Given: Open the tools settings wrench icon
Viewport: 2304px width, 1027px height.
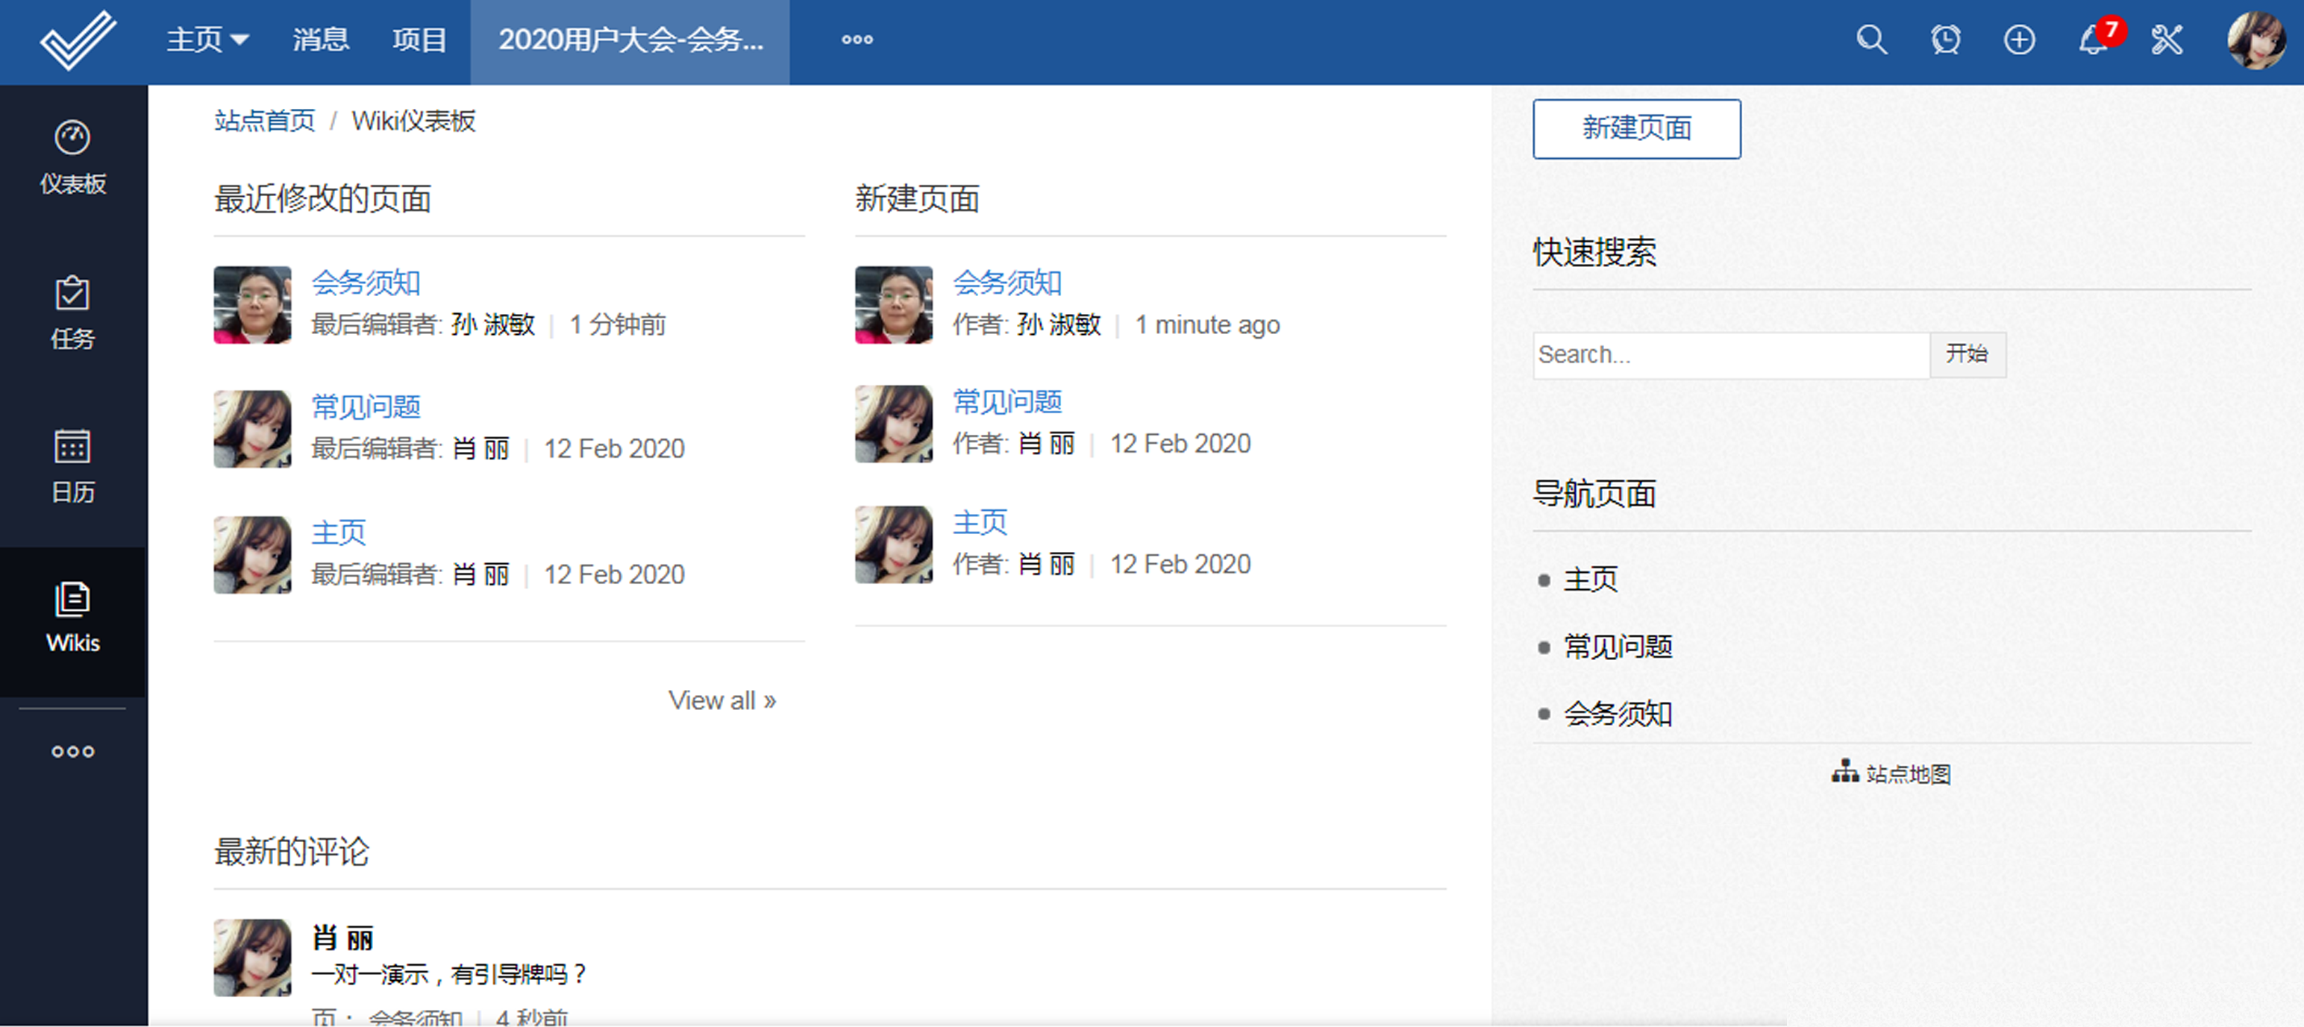Looking at the screenshot, I should (x=2167, y=40).
